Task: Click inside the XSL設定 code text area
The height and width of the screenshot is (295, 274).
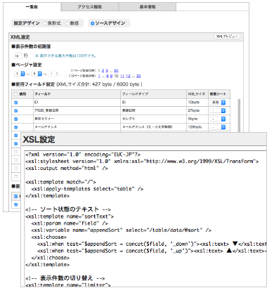Action: coord(145,219)
